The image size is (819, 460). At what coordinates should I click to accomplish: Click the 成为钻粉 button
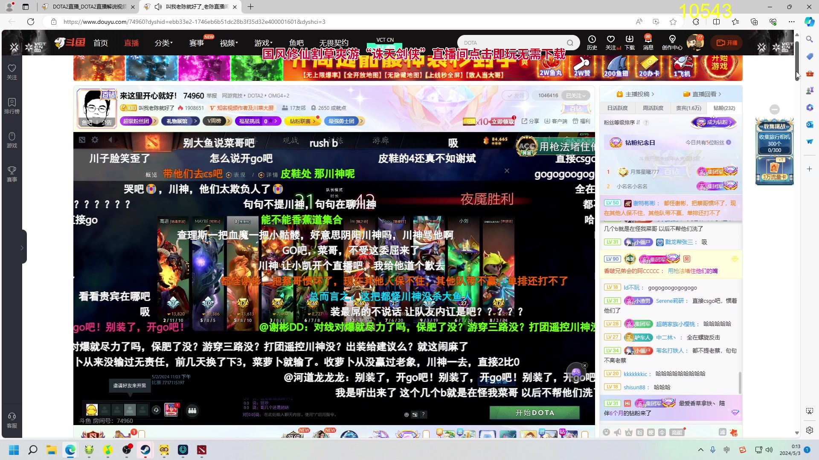[714, 123]
